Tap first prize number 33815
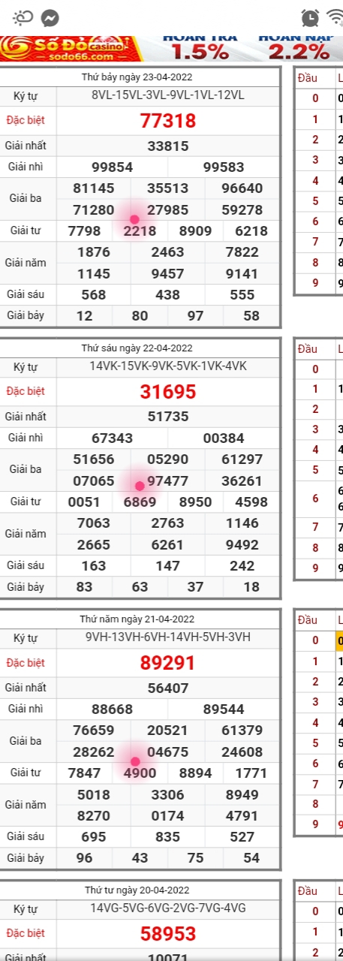This screenshot has height=961, width=343. [168, 146]
